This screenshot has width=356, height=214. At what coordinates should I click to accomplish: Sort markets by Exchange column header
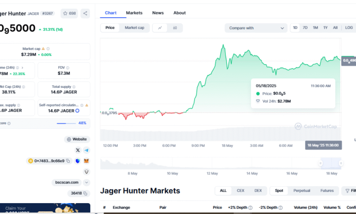[x=121, y=208]
